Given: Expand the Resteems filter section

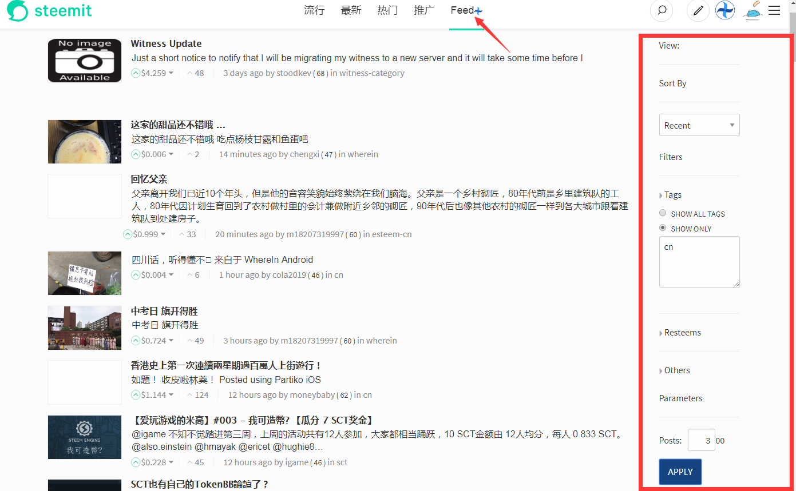Looking at the screenshot, I should coord(680,333).
